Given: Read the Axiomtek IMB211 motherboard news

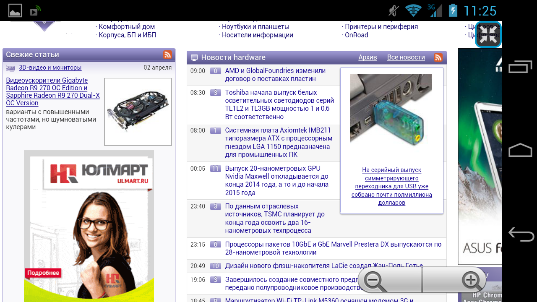Looking at the screenshot, I should click(x=279, y=143).
